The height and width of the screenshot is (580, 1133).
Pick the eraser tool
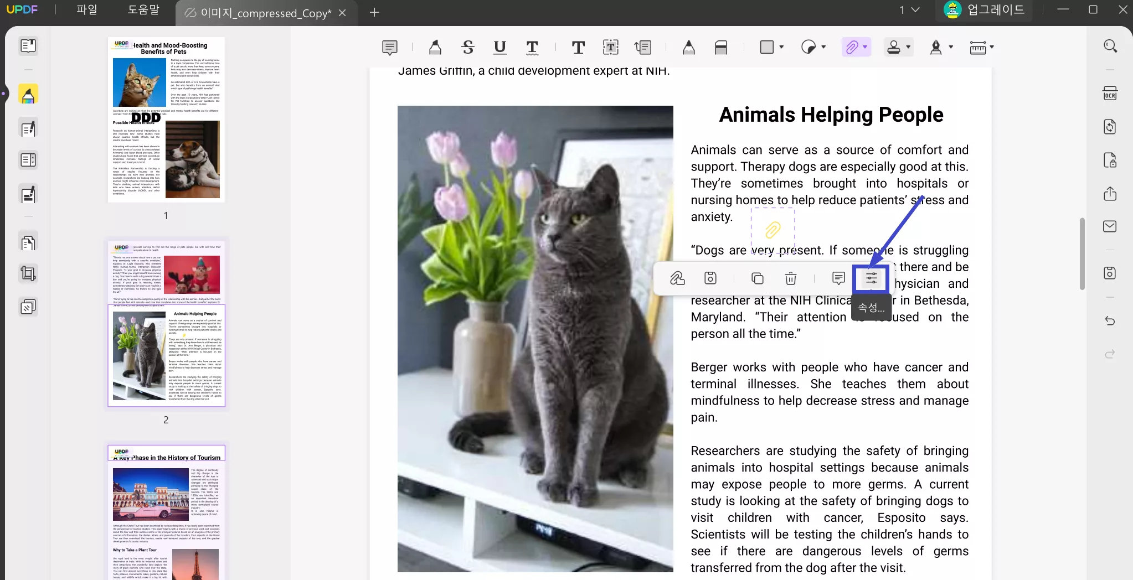(721, 48)
